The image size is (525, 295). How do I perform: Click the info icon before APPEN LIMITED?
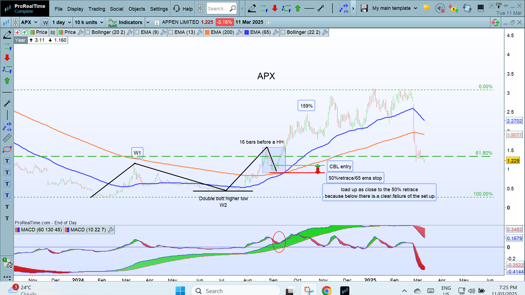(157, 22)
